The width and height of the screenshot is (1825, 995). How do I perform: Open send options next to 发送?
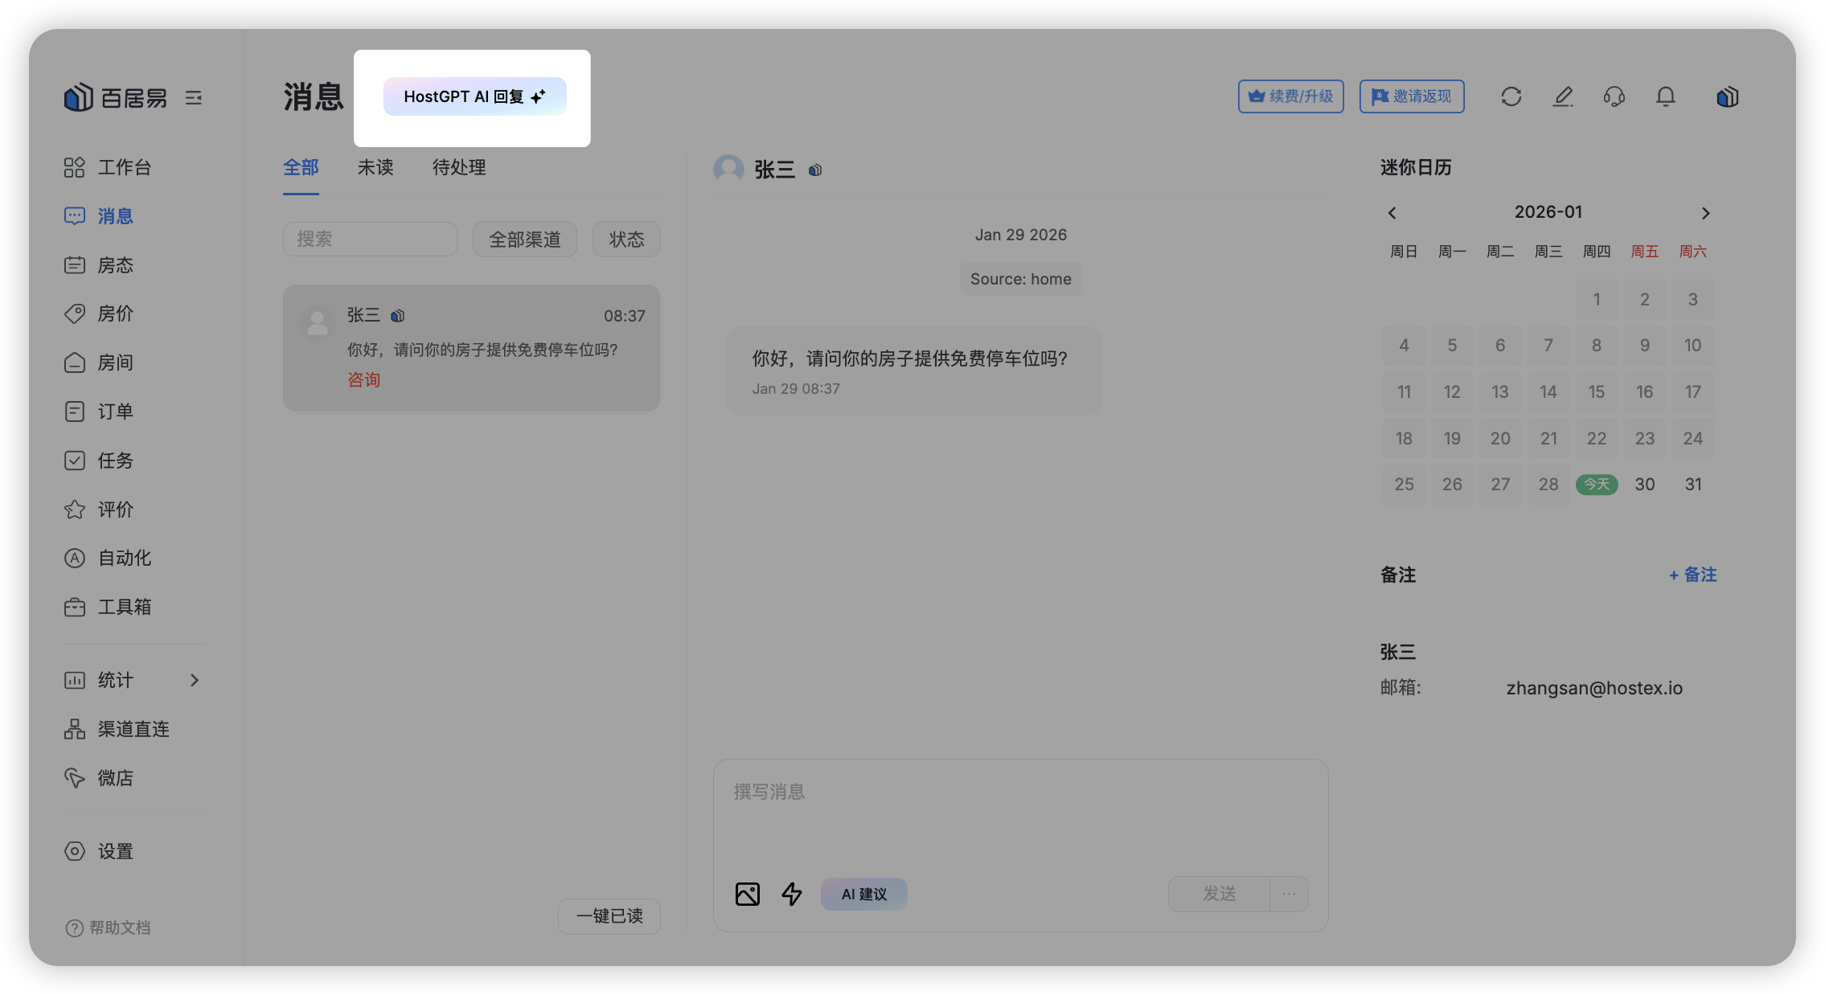tap(1289, 894)
